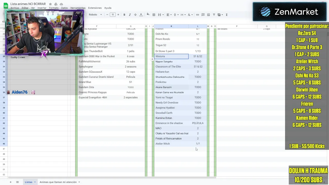
Task: Open the Archivo menu
Action: coord(15,8)
